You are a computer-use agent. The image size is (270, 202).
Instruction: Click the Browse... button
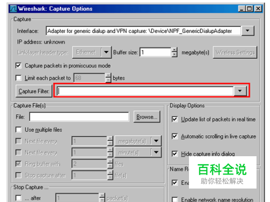point(147,117)
